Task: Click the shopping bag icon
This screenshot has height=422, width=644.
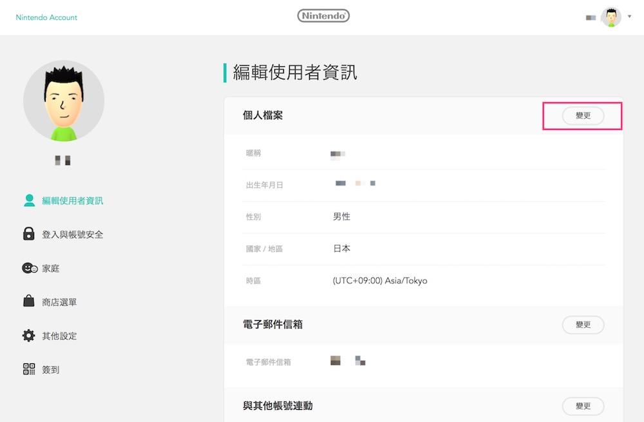Action: pyautogui.click(x=29, y=302)
